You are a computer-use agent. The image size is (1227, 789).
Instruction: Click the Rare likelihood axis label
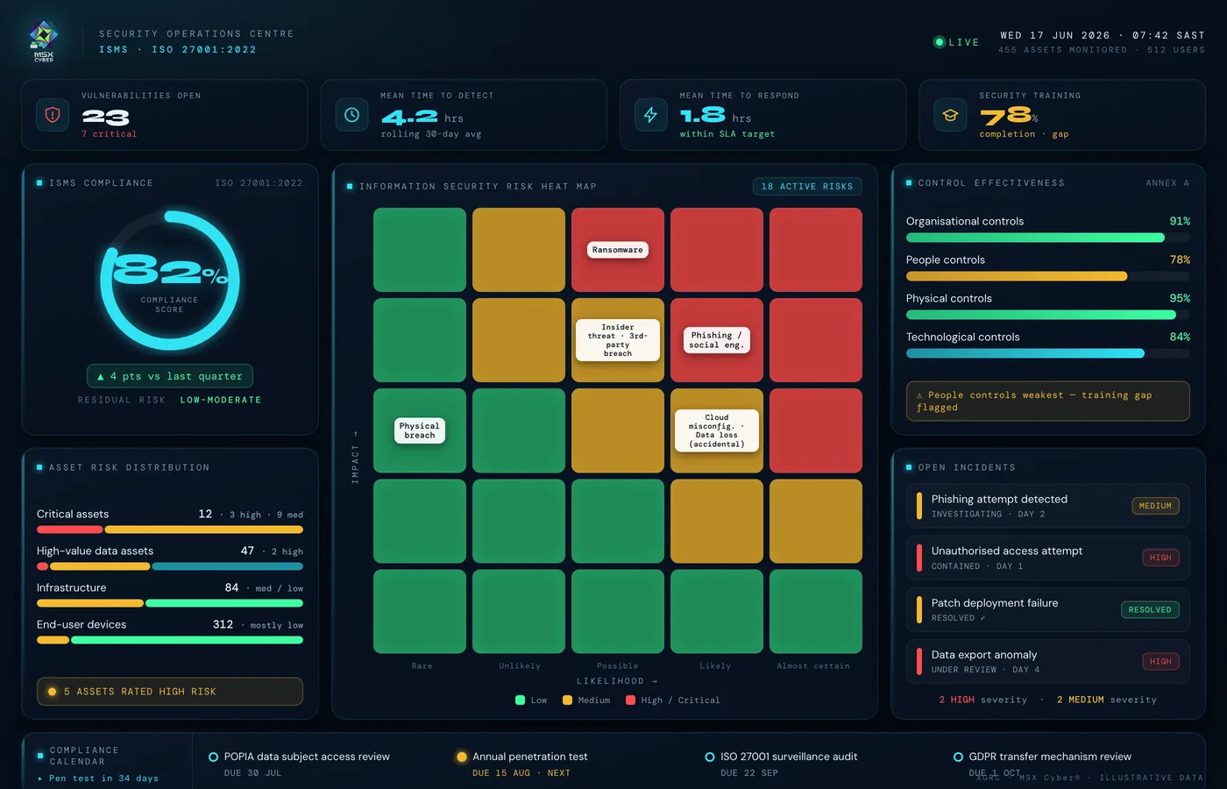(x=422, y=666)
